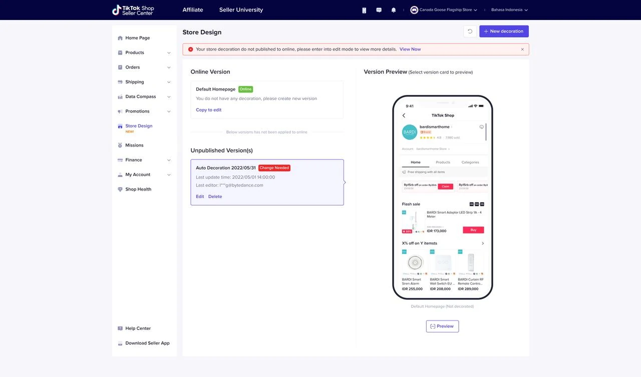This screenshot has height=377, width=641.
Task: Open Missions in the sidebar
Action: (x=134, y=145)
